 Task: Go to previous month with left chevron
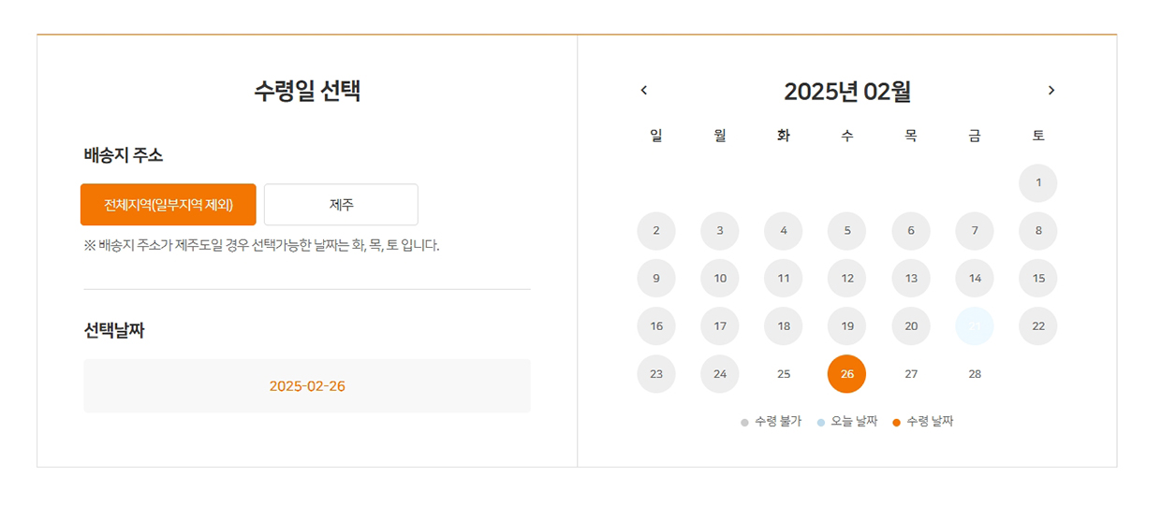click(643, 91)
